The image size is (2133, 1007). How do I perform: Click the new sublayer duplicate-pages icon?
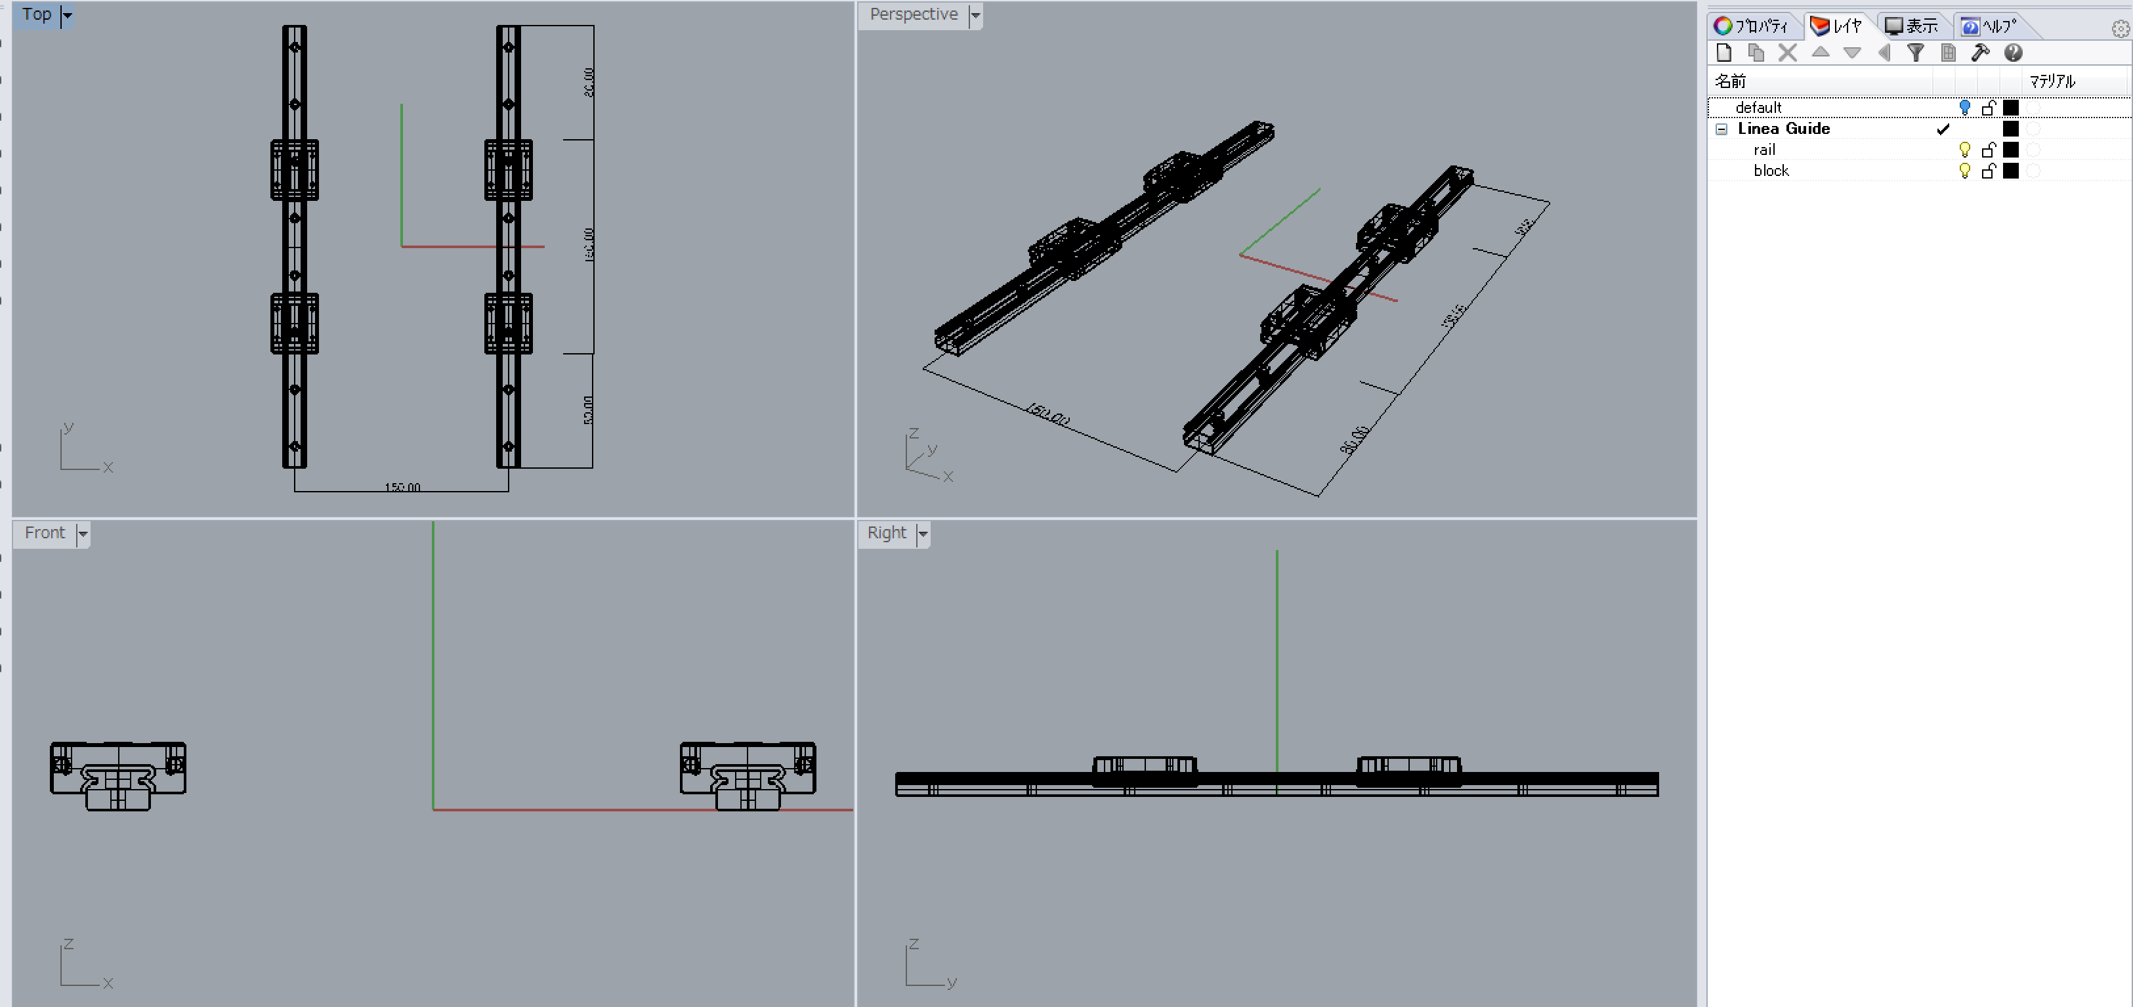click(1756, 53)
